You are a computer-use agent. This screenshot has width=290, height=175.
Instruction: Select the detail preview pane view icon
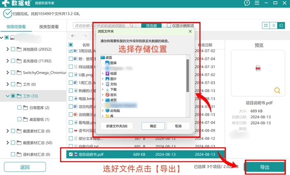[x=281, y=26]
